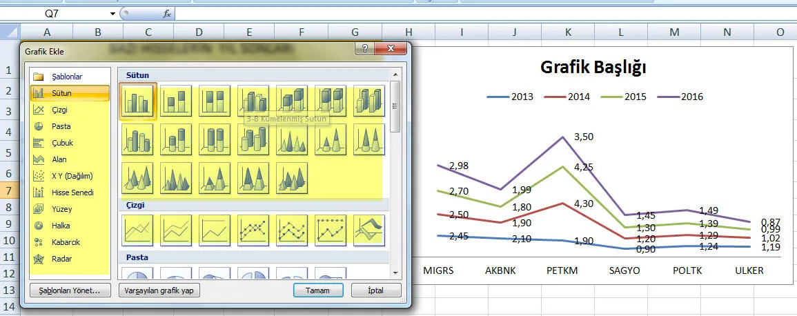Click the dialog help question mark button

point(364,49)
